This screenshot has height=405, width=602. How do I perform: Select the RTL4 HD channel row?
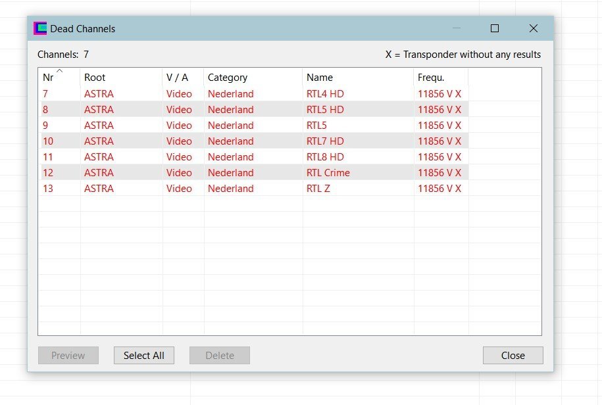click(254, 93)
